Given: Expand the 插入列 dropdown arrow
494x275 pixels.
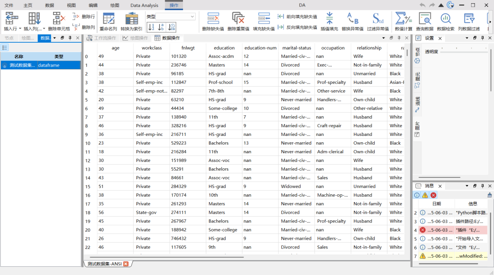Looking at the screenshot, I should point(44,29).
